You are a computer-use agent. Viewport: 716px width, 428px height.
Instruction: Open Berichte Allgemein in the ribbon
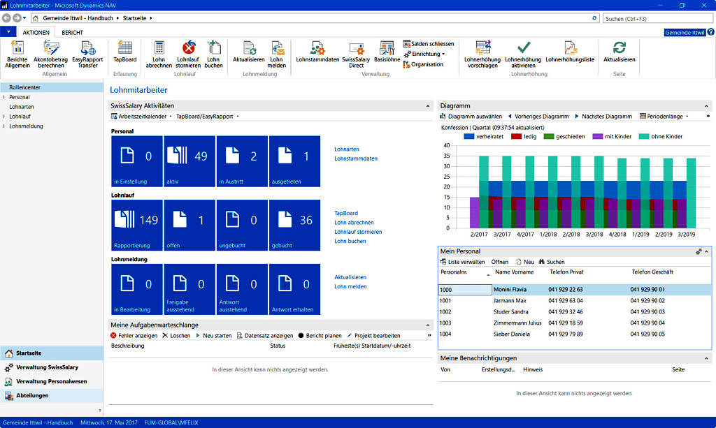point(17,54)
